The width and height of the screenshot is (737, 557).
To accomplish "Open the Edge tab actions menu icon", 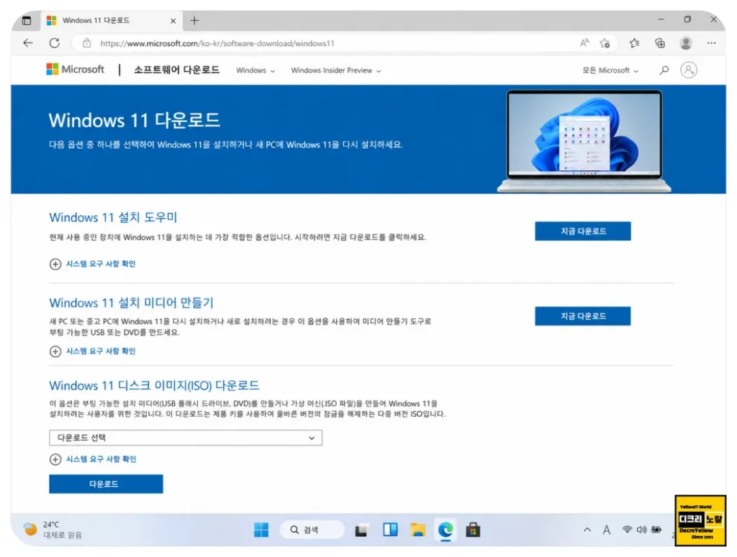I will [x=27, y=20].
